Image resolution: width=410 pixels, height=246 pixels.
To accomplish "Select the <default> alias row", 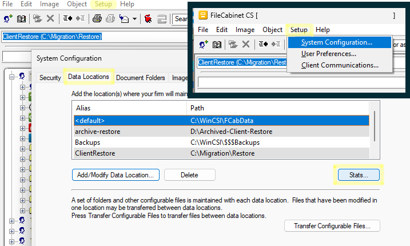I will [221, 121].
